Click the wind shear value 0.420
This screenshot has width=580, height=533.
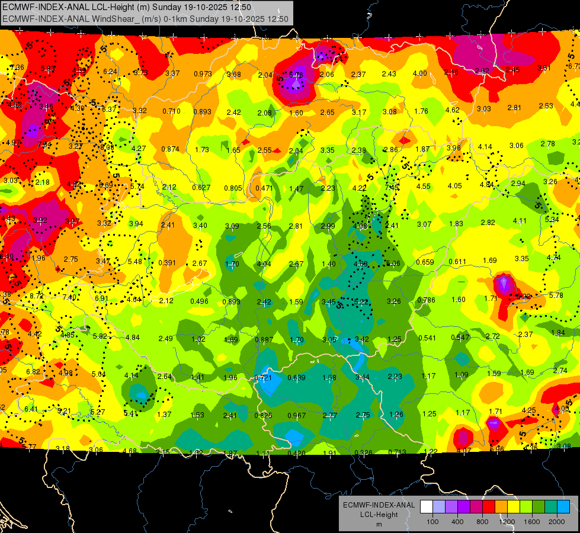click(297, 453)
